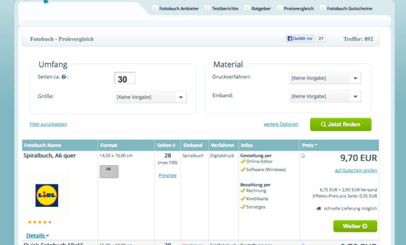Image resolution: width=406 pixels, height=245 pixels.
Task: Click the Online-Editor checkmark icon
Action: pos(243,161)
